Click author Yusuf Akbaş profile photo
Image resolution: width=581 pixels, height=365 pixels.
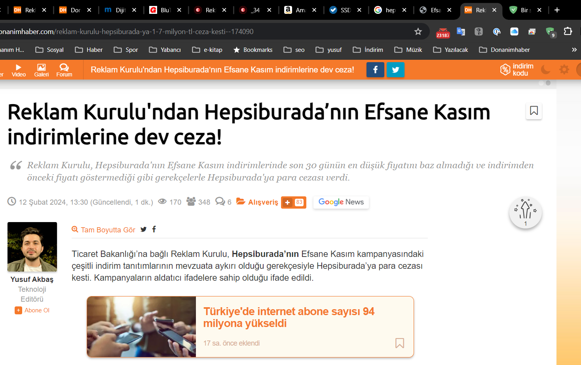point(32,247)
